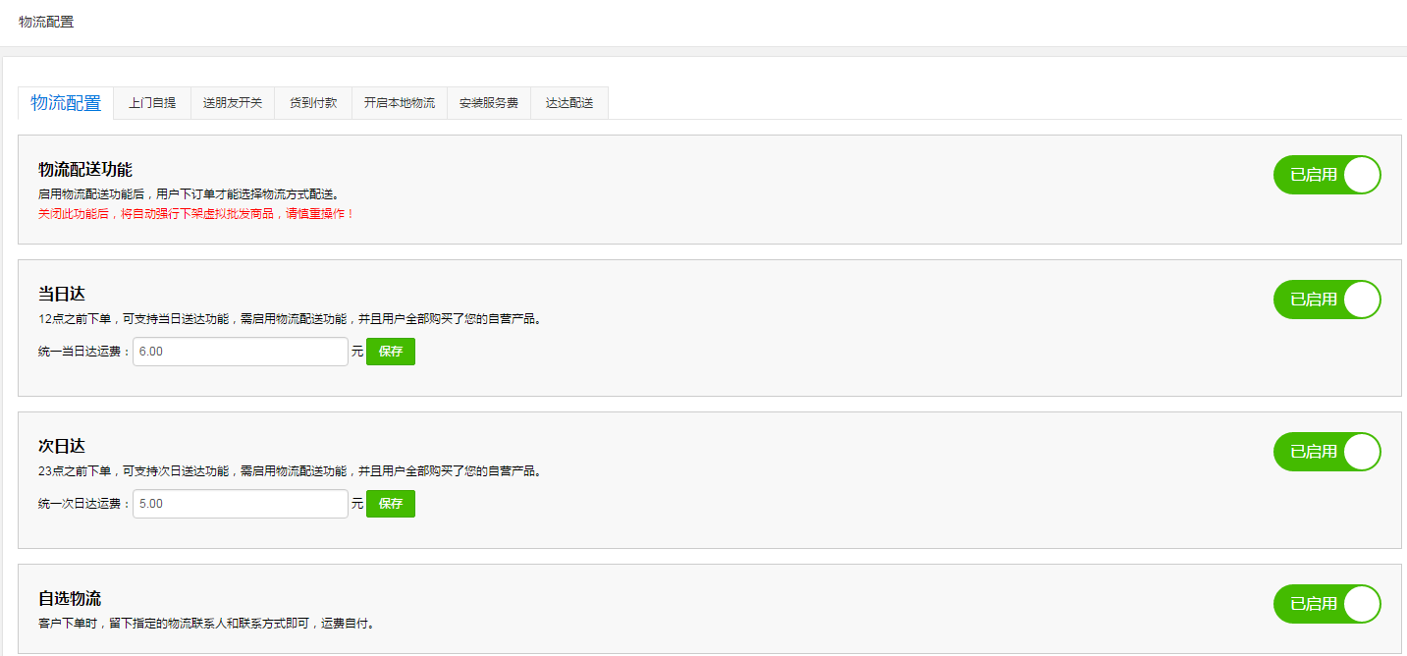Open the 送朋友开关 tab
This screenshot has height=656, width=1407.
click(232, 102)
